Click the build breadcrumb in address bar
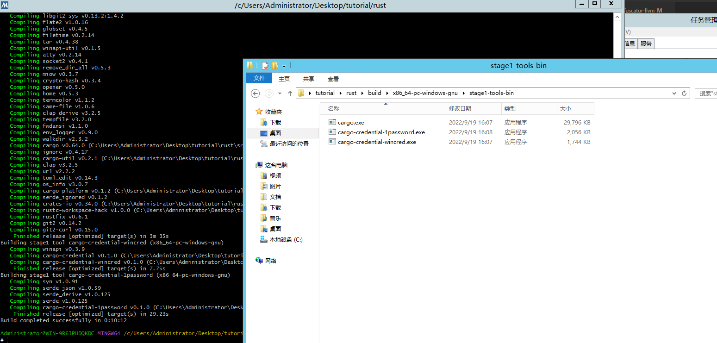717x343 pixels. (374, 93)
